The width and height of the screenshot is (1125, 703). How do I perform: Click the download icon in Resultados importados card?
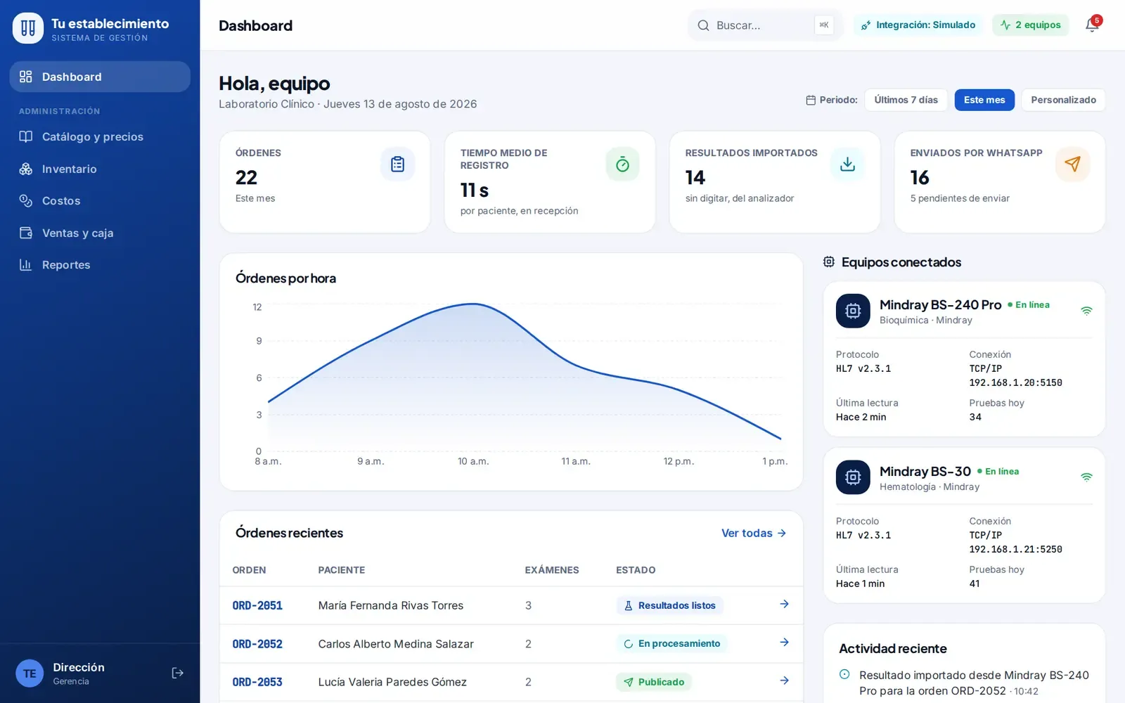click(x=847, y=164)
